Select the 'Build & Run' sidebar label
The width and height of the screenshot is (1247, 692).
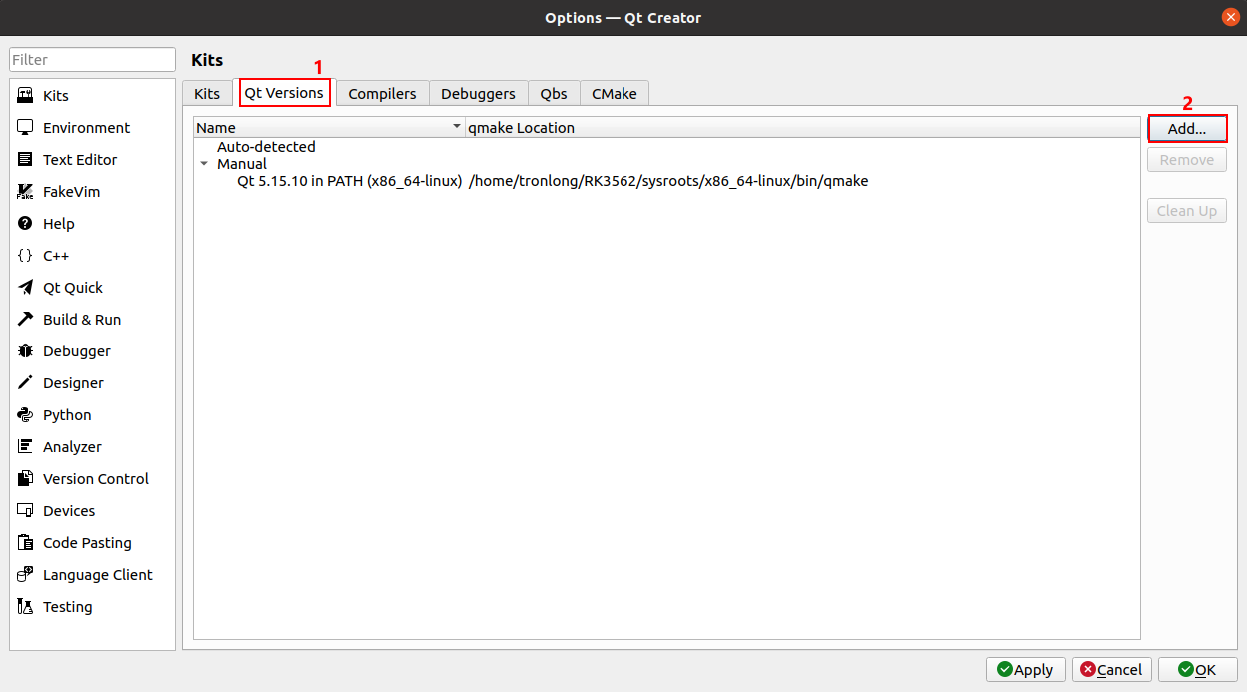point(82,320)
